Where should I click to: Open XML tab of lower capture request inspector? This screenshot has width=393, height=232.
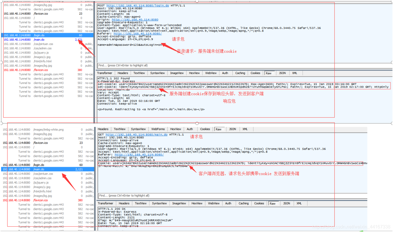point(245,129)
